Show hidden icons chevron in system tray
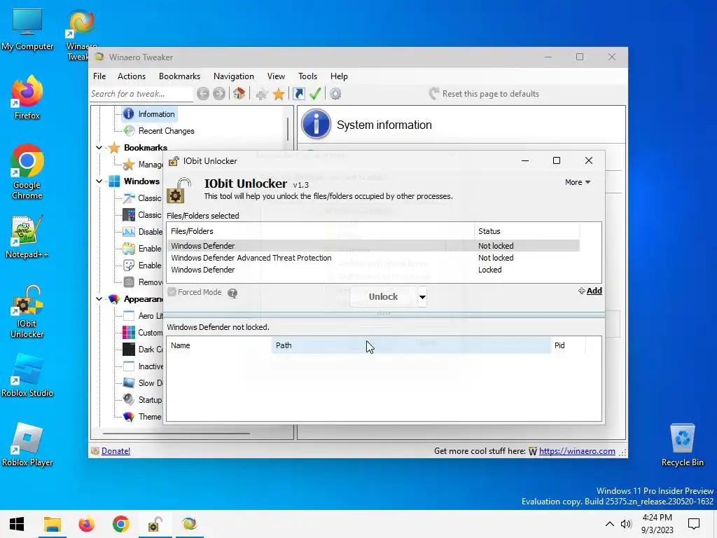 (x=610, y=524)
